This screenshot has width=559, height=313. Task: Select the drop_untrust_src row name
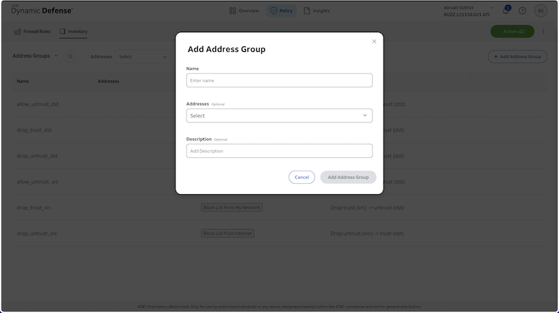click(37, 233)
